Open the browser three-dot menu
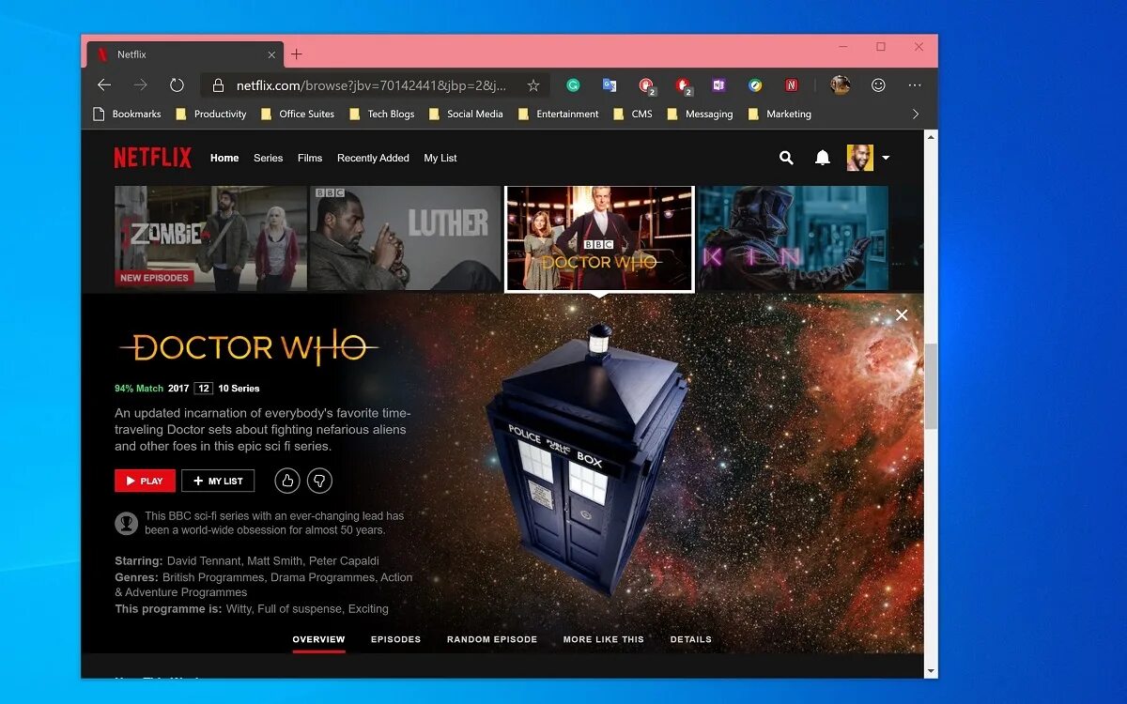1127x704 pixels. tap(915, 85)
